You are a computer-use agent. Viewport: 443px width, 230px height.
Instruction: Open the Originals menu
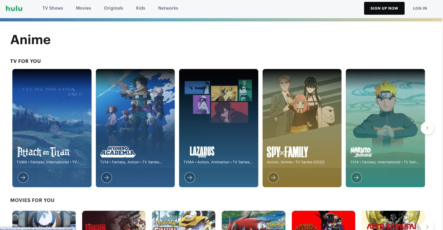(114, 8)
